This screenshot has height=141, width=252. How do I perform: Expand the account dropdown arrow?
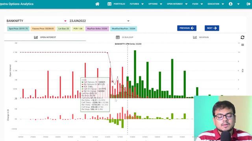[238, 4]
